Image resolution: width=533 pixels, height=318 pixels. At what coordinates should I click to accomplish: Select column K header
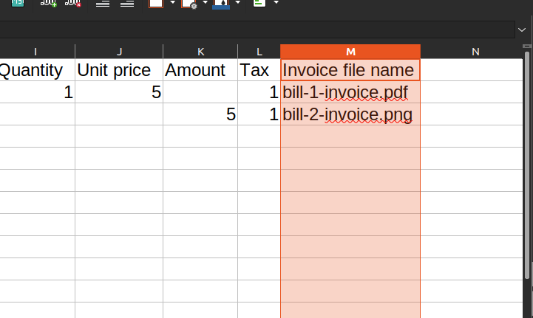point(200,52)
